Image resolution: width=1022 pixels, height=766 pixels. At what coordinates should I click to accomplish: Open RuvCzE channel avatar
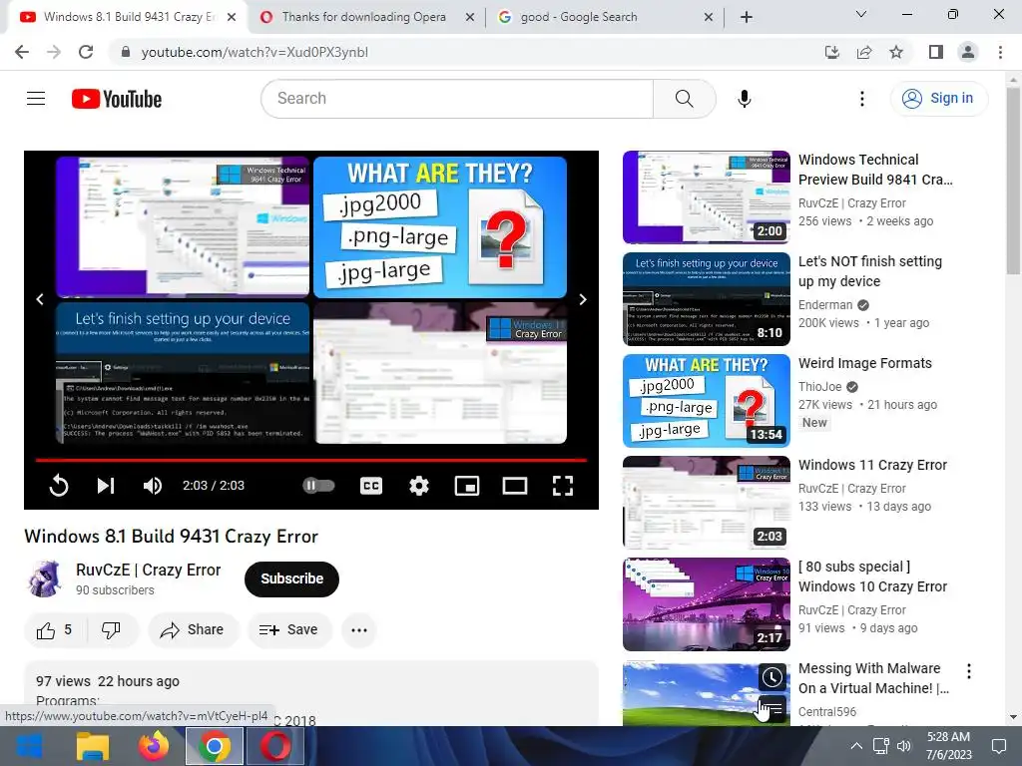[x=44, y=578]
